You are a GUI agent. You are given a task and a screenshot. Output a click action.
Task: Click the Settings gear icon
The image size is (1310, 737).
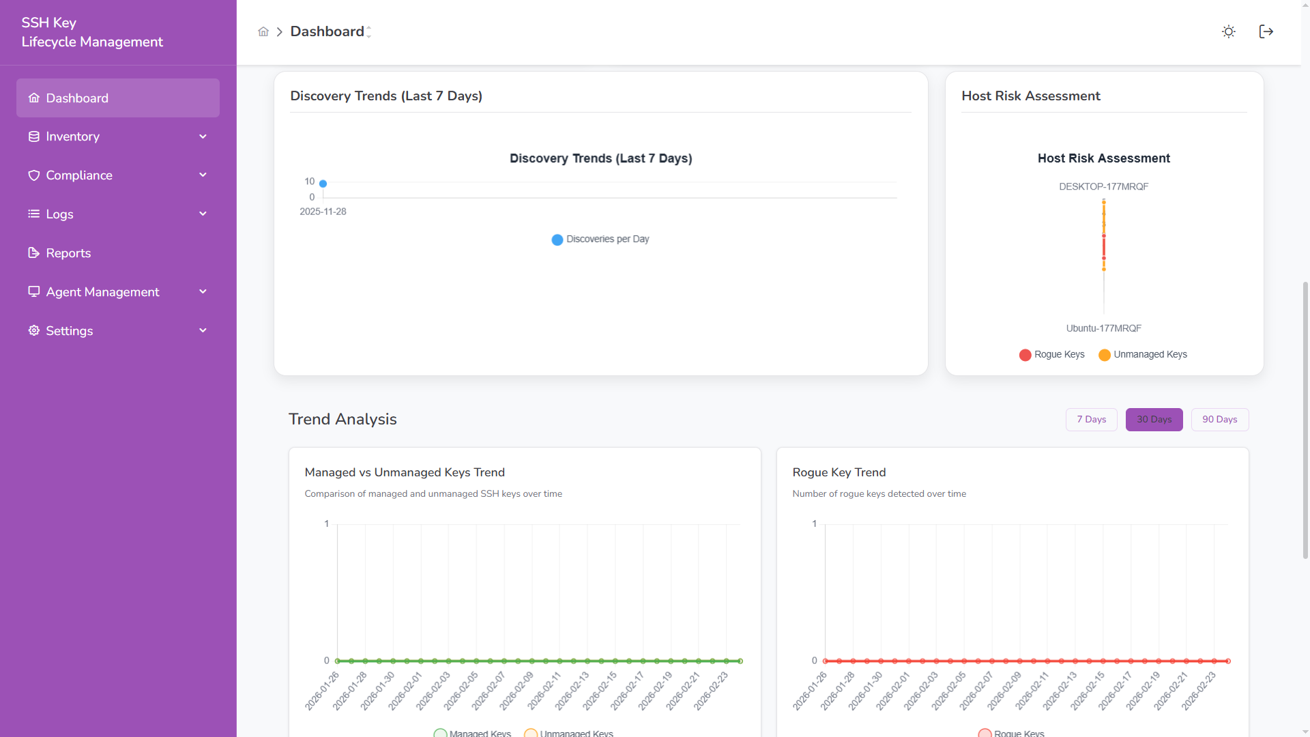click(x=34, y=331)
